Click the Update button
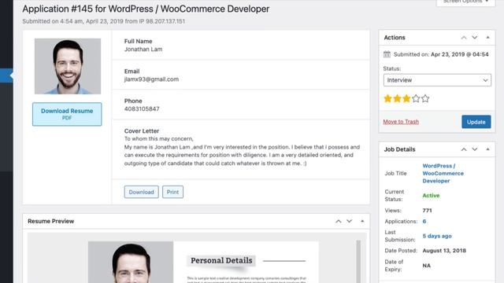The image size is (504, 283). pyautogui.click(x=476, y=122)
